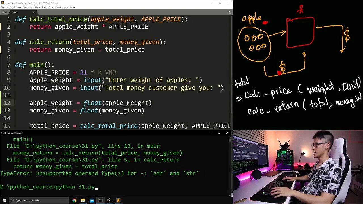The height and width of the screenshot is (204, 363).
Task: Click line number 5 in the gutter
Action: [x=9, y=50]
